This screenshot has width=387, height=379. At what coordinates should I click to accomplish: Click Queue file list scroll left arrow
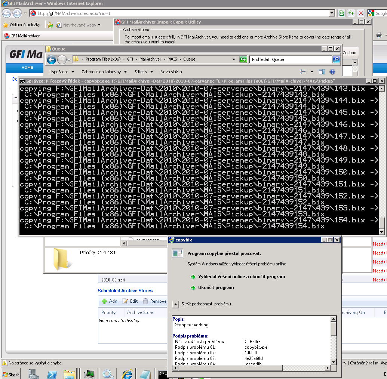124,243
